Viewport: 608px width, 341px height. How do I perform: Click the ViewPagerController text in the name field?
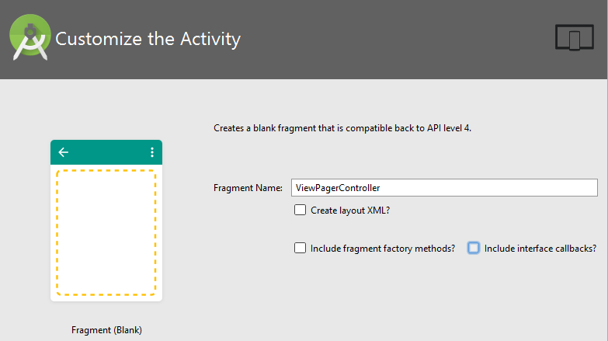pyautogui.click(x=338, y=188)
